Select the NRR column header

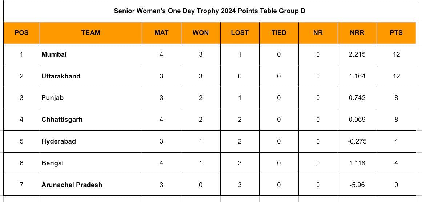(357, 33)
